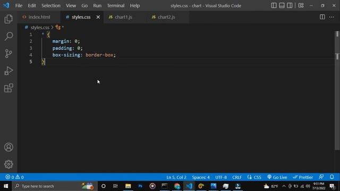Open Chrome from the taskbar
The height and width of the screenshot is (191, 340).
click(177, 186)
